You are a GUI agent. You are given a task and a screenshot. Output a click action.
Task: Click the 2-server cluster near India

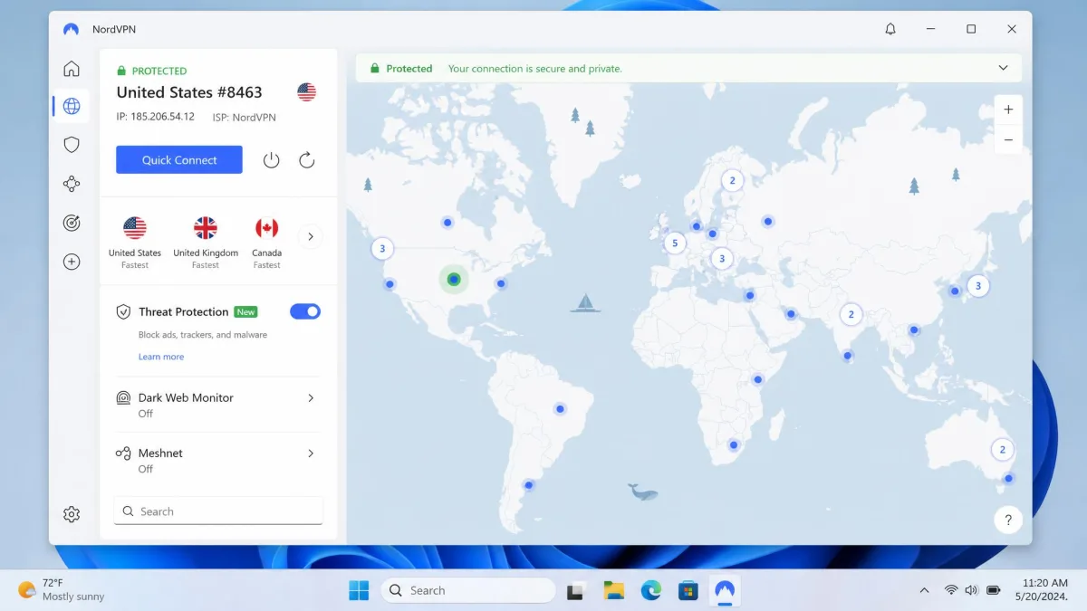point(851,315)
